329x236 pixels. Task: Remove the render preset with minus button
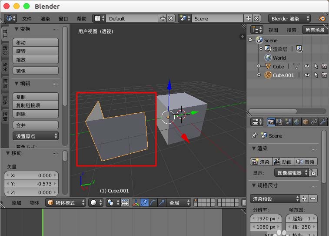[313, 199]
